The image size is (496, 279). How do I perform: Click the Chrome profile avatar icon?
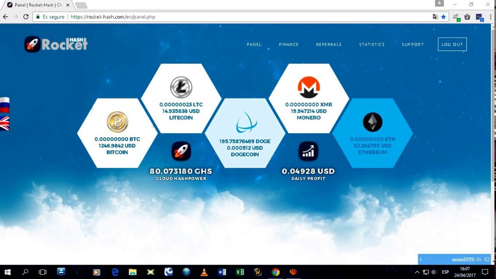pos(439,3)
